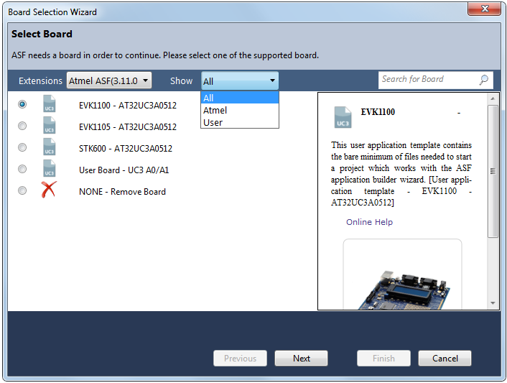Viewport: 507px width, 383px height.
Task: Click the red X Remove Board icon
Action: click(x=49, y=190)
